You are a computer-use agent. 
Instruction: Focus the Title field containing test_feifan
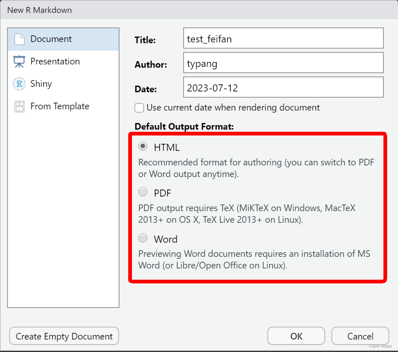tap(283, 38)
